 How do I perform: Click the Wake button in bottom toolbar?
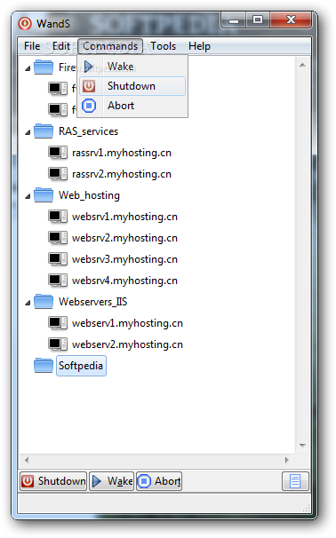(112, 481)
